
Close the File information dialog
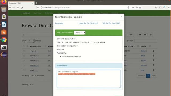click(x=122, y=17)
